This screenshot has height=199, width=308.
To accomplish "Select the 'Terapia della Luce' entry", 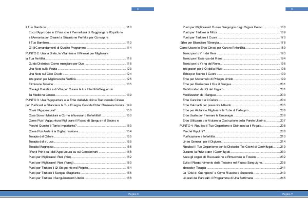I will coord(80,142).
